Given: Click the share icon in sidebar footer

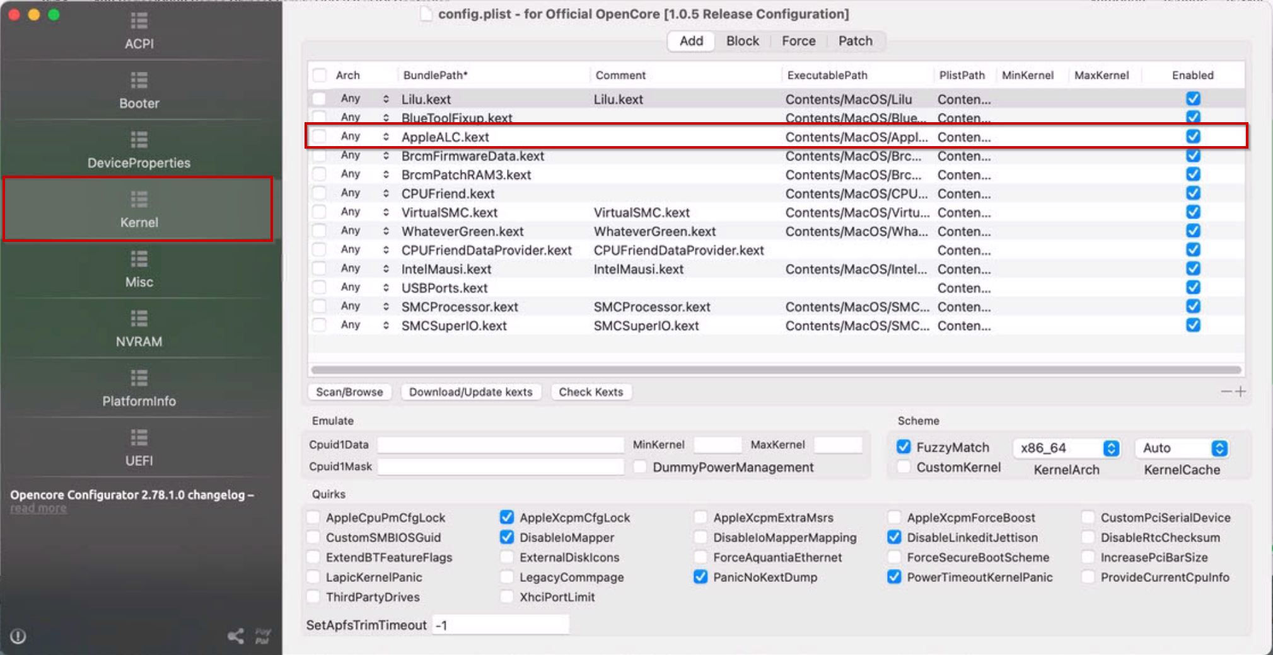Looking at the screenshot, I should (236, 636).
